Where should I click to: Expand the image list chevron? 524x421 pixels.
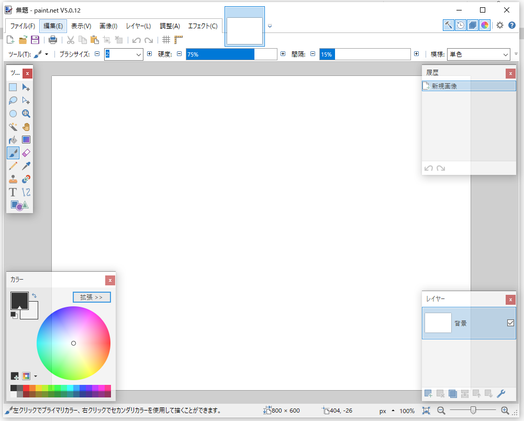click(x=270, y=26)
